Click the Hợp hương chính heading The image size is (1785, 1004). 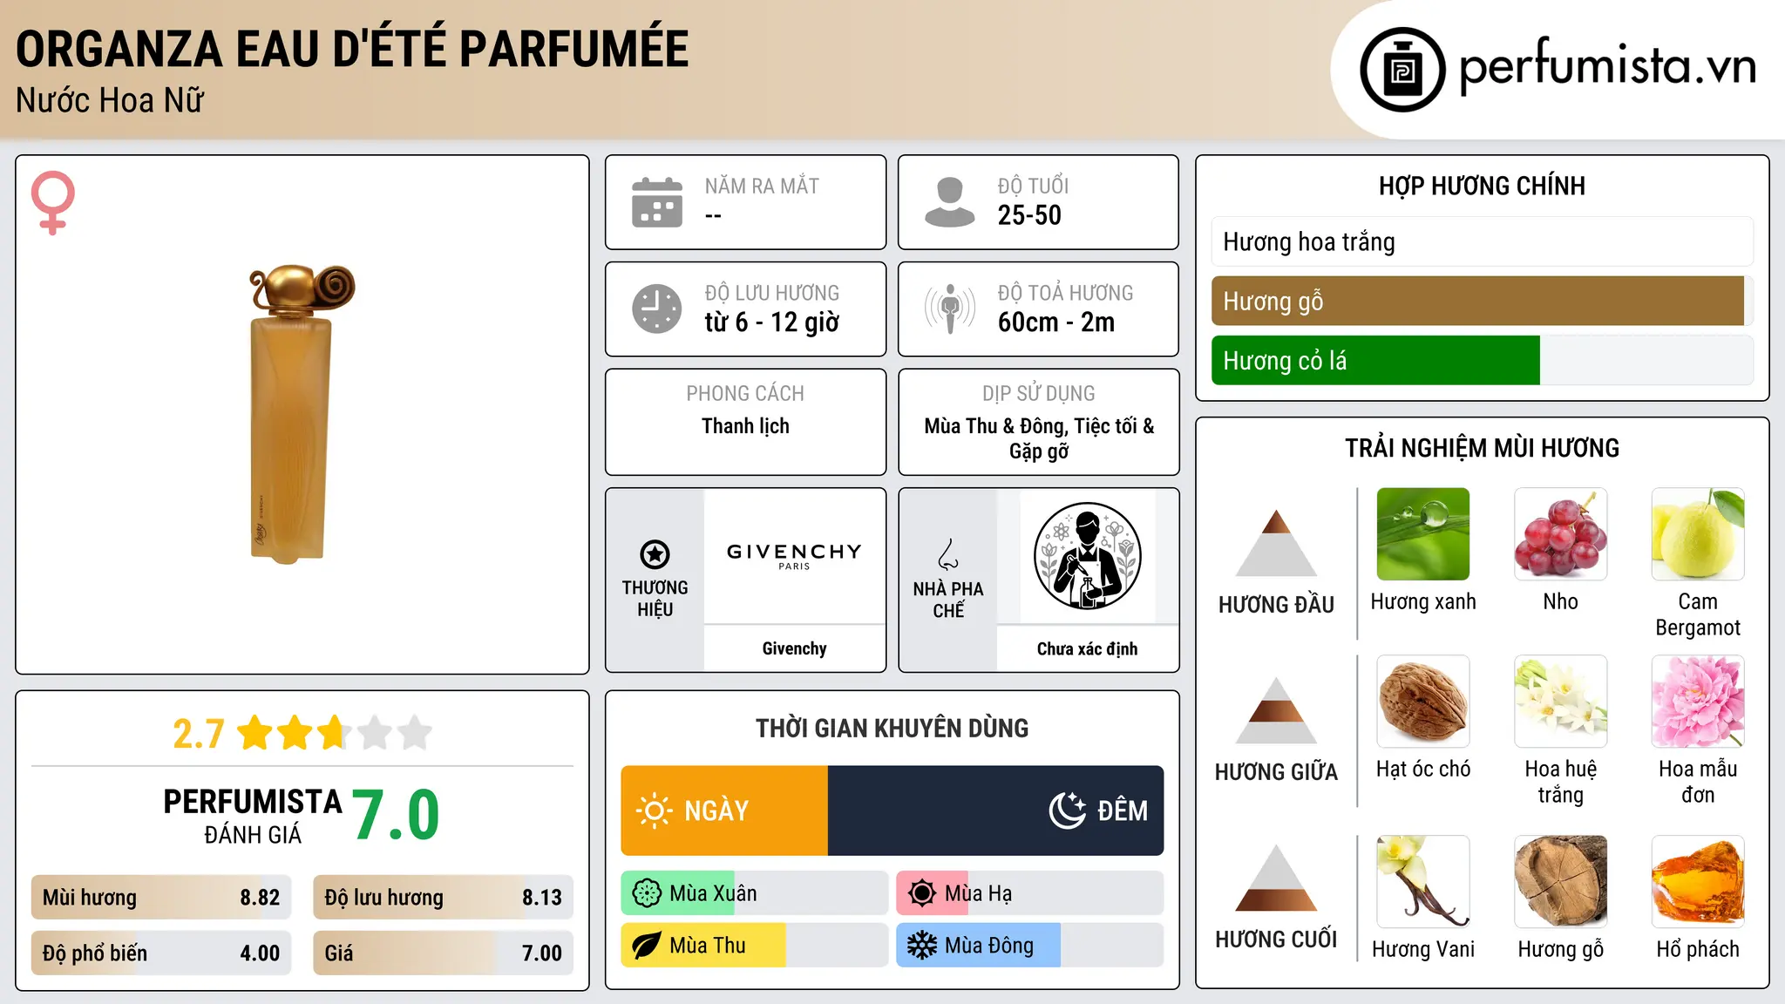1482,186
